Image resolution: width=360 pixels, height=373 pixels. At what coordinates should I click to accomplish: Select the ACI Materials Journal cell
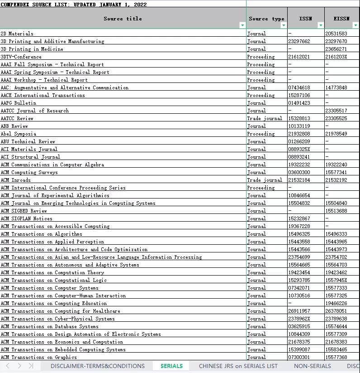pyautogui.click(x=123, y=149)
